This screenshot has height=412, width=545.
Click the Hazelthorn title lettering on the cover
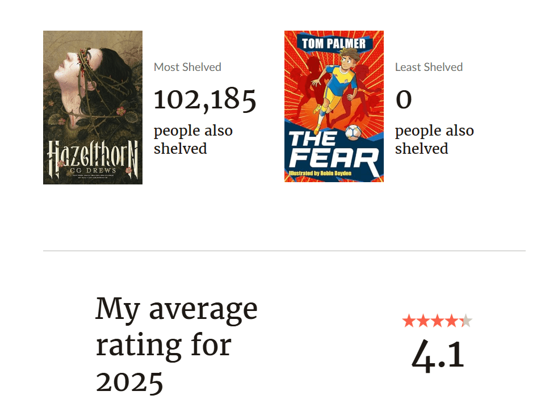[93, 153]
